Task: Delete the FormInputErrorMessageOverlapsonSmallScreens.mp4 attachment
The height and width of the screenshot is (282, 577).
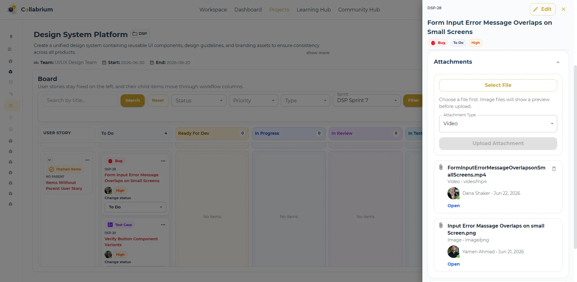Action: click(554, 169)
